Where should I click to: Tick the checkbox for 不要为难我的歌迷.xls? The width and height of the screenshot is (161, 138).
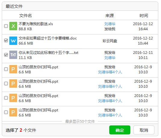[x=6, y=26]
